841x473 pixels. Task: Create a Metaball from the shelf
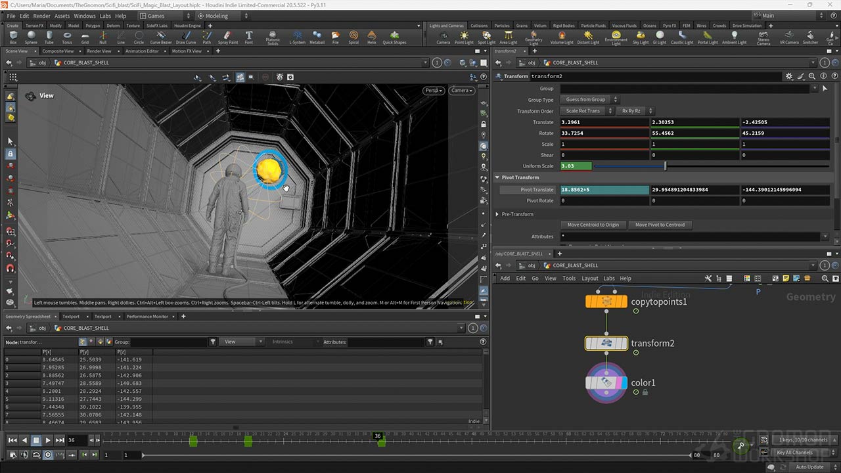tap(317, 37)
